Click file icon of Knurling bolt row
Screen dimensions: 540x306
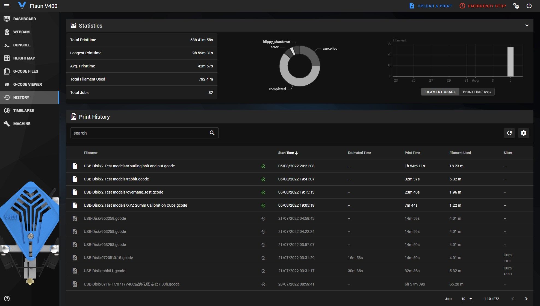tap(75, 166)
